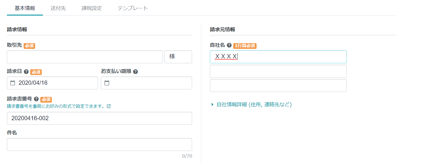Open the 様 honorific field

[x=178, y=57]
